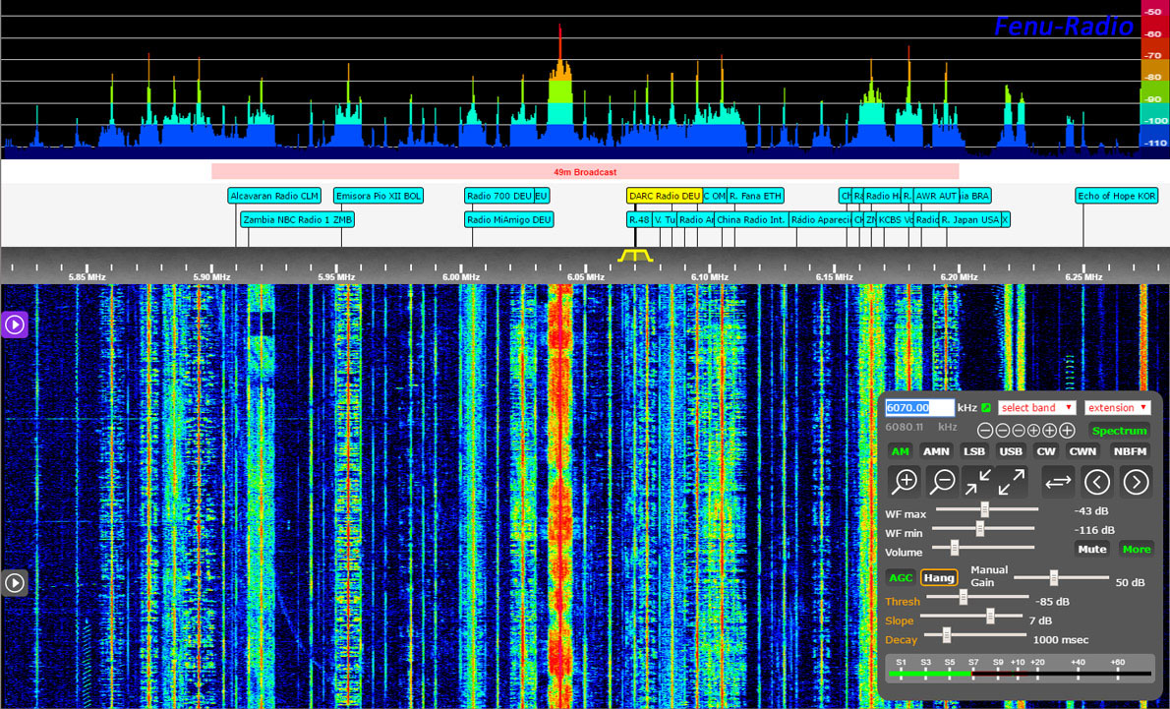
Task: Page the waterfall left with the arrow
Action: click(x=1097, y=482)
